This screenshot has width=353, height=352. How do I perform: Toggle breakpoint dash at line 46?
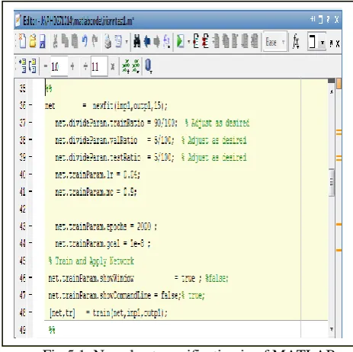pyautogui.click(x=30, y=277)
